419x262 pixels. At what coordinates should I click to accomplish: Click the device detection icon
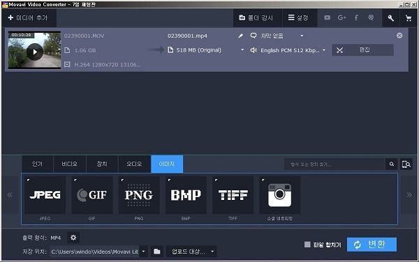(406, 164)
